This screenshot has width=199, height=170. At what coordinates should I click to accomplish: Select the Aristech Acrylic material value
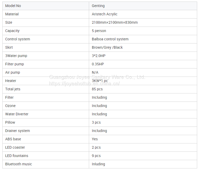click(104, 14)
